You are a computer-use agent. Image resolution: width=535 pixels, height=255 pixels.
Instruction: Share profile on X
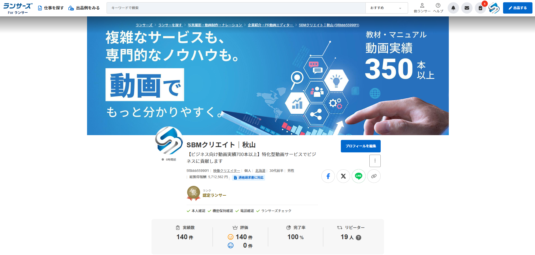click(343, 176)
